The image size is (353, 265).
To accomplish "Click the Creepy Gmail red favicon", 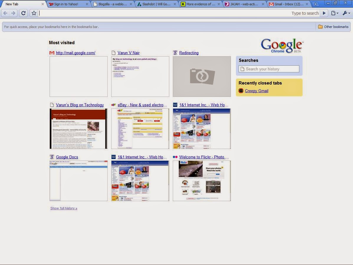I will coord(241,91).
